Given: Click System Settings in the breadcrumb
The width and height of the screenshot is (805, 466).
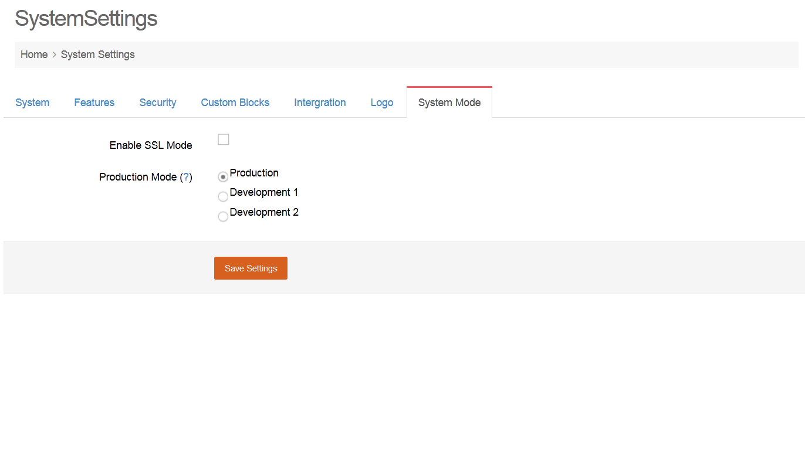Looking at the screenshot, I should click(x=97, y=55).
